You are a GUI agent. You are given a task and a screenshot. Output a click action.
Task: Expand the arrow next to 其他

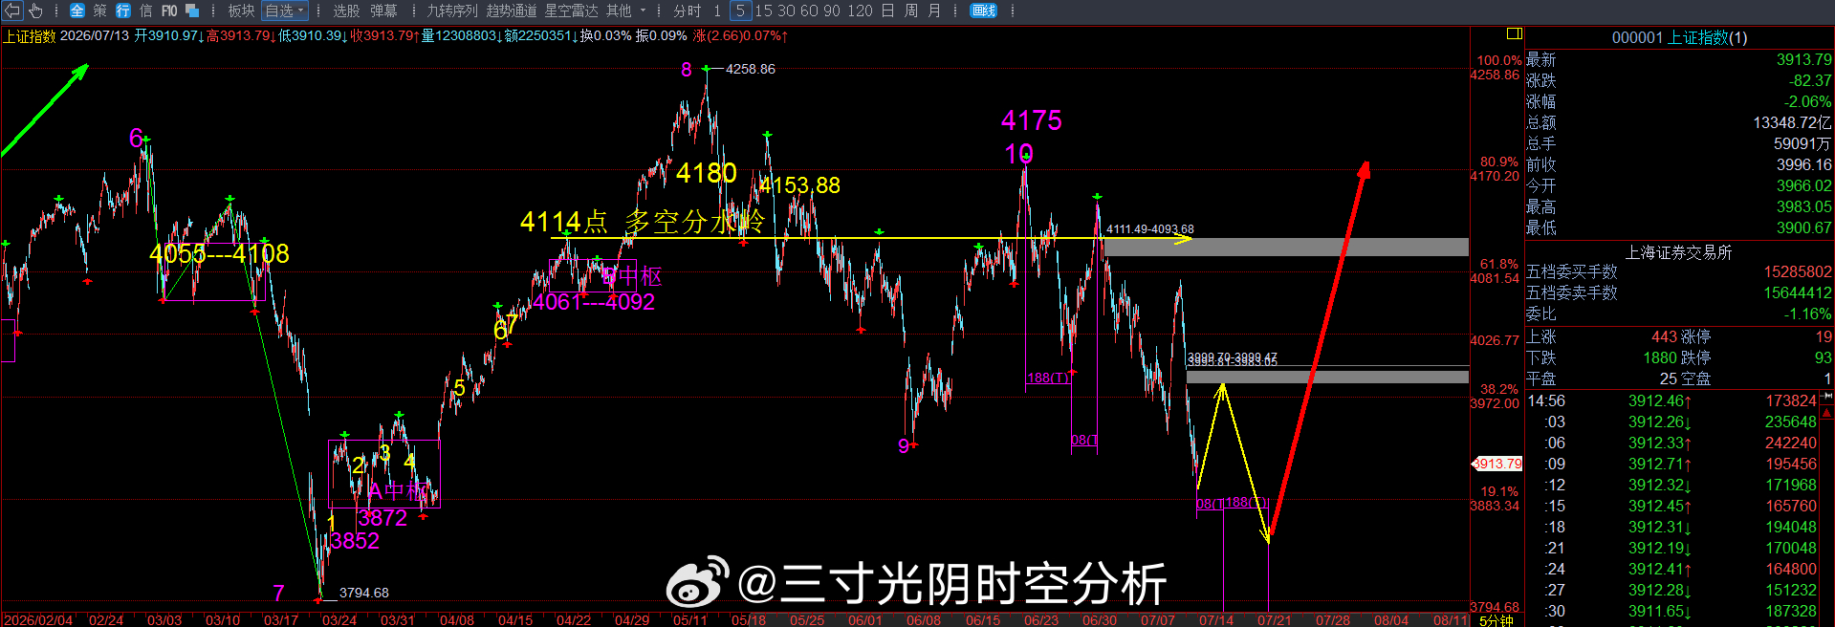click(643, 11)
